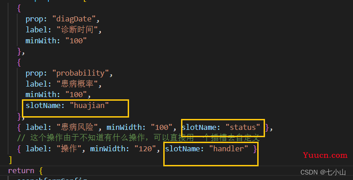Click the "操作" label string

click(69, 149)
